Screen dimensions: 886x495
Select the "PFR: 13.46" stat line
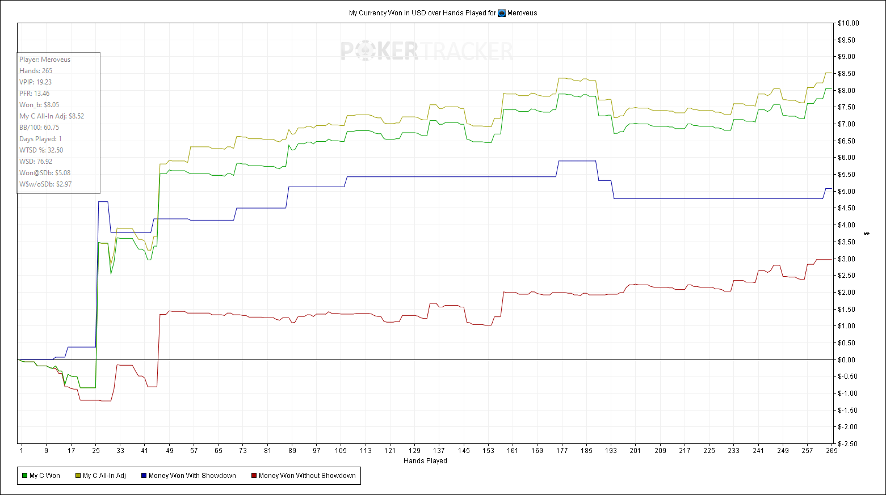pyautogui.click(x=35, y=94)
